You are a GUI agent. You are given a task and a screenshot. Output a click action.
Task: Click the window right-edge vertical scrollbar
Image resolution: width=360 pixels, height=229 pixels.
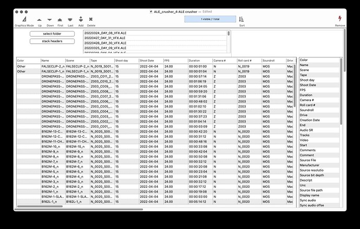click(345, 50)
